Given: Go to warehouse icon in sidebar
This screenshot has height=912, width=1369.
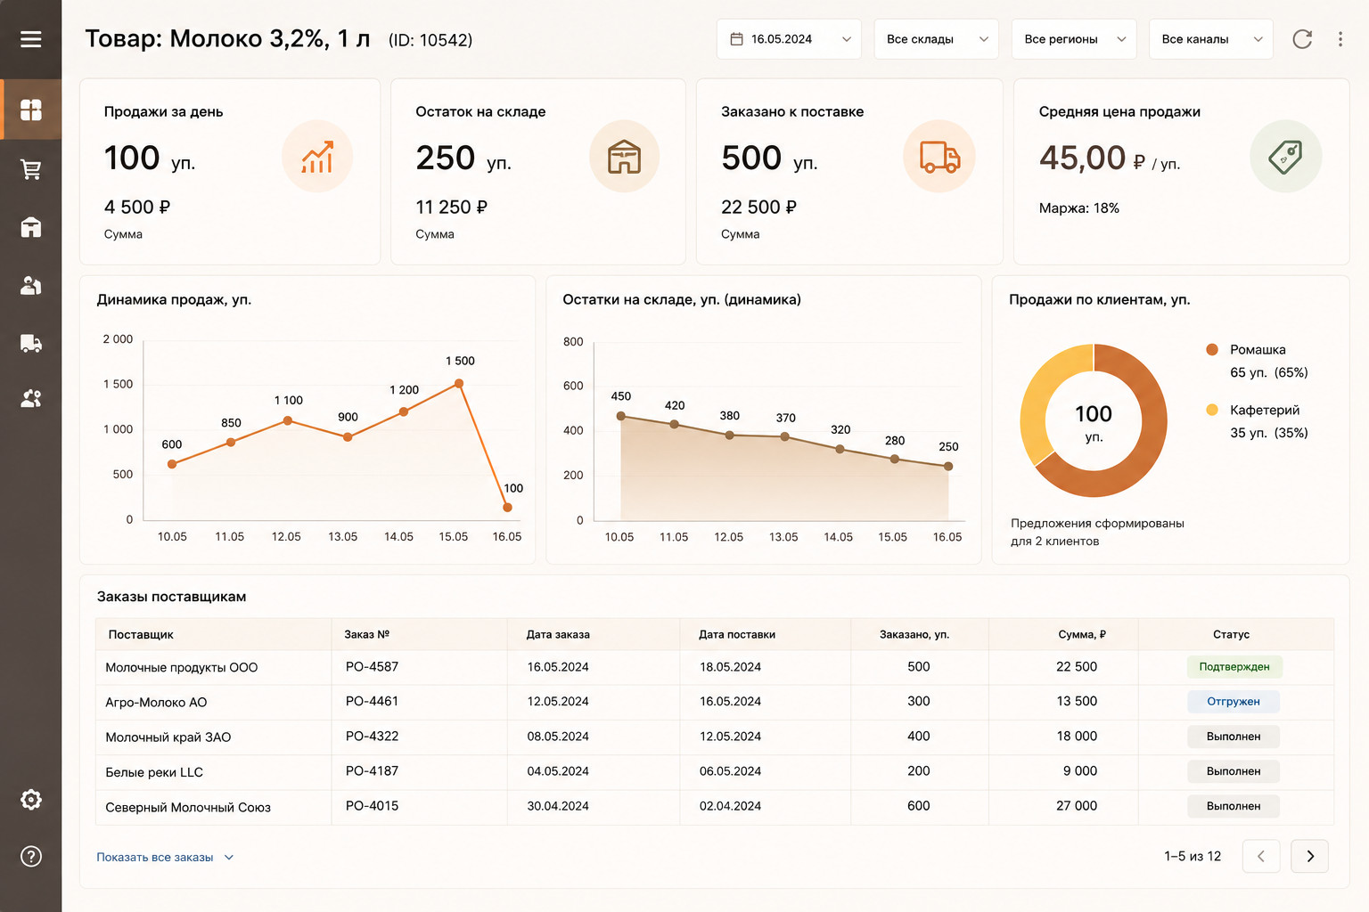Looking at the screenshot, I should coord(31,227).
